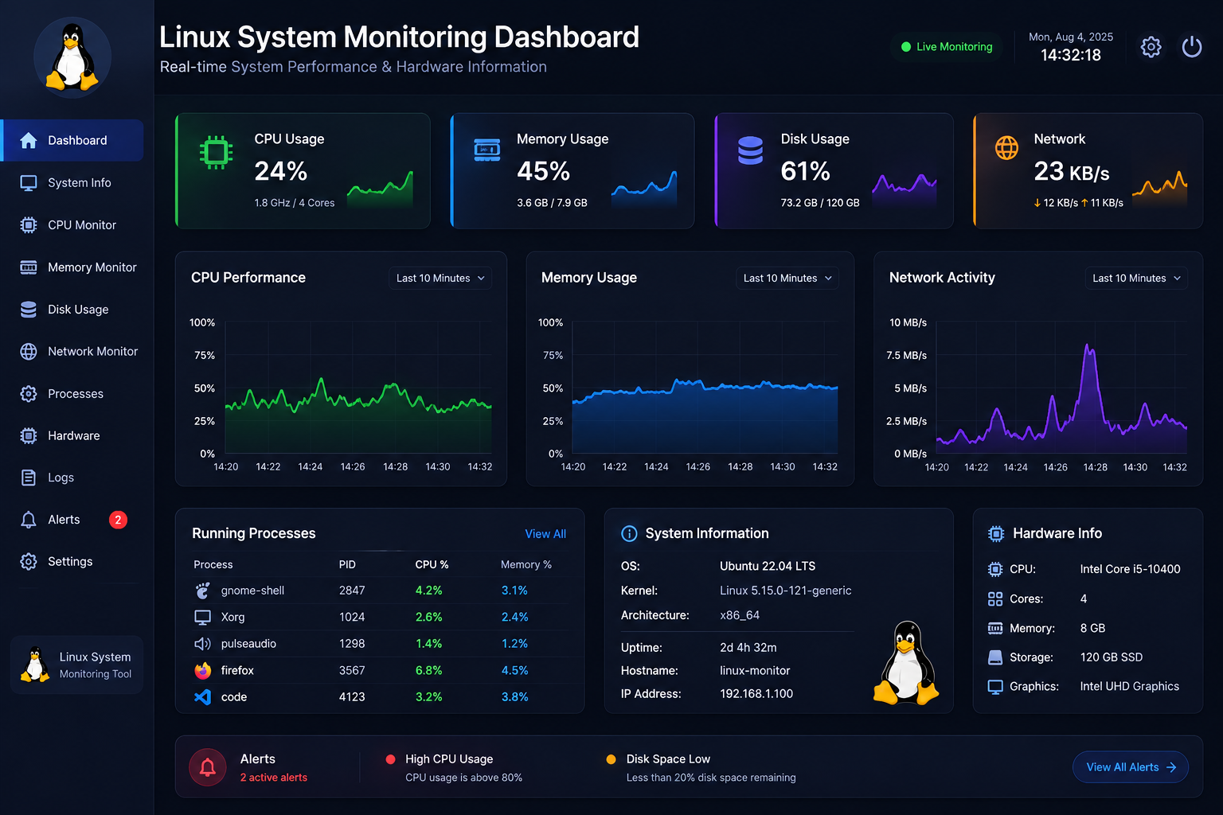This screenshot has width=1223, height=815.
Task: Click the 2 active alerts text
Action: pyautogui.click(x=274, y=778)
